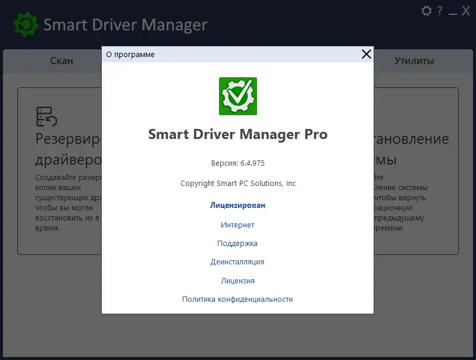Open the Интернет link
476x360 pixels.
click(x=237, y=225)
